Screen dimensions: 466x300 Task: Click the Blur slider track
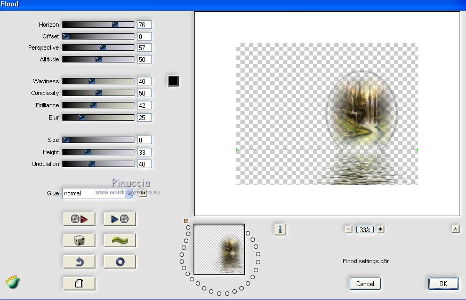pos(98,117)
